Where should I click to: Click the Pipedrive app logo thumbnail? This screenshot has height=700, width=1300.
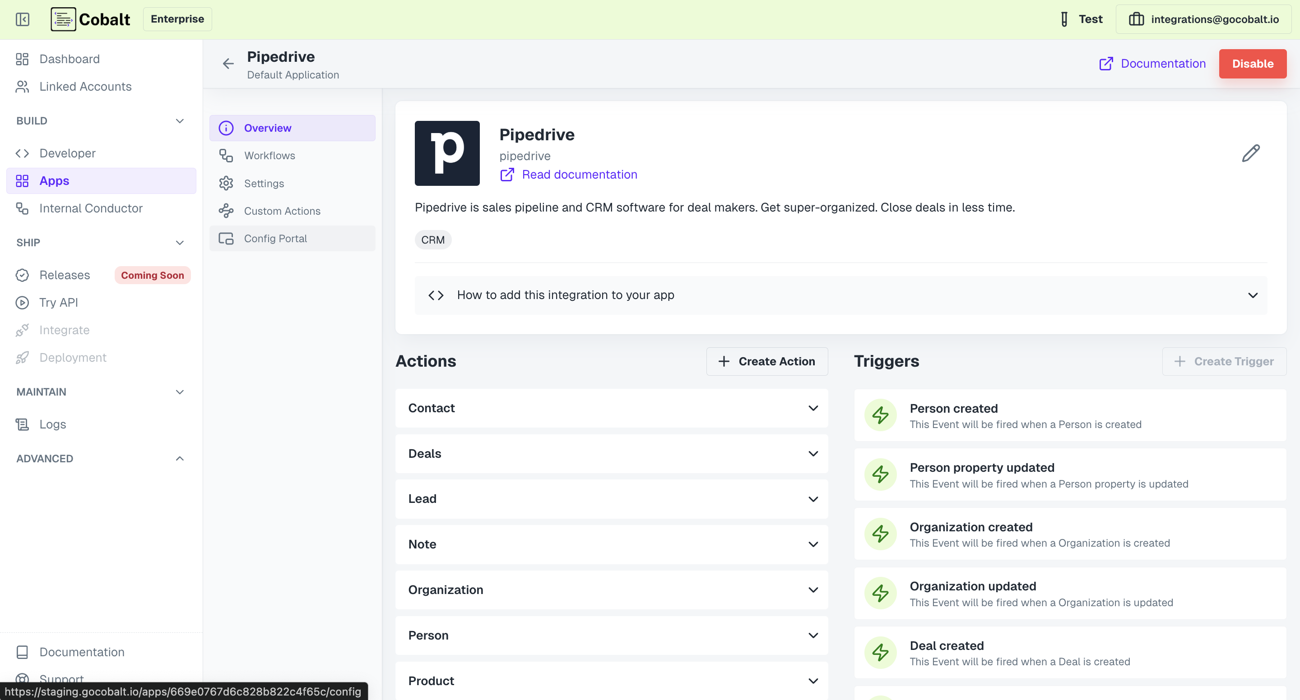(x=446, y=153)
